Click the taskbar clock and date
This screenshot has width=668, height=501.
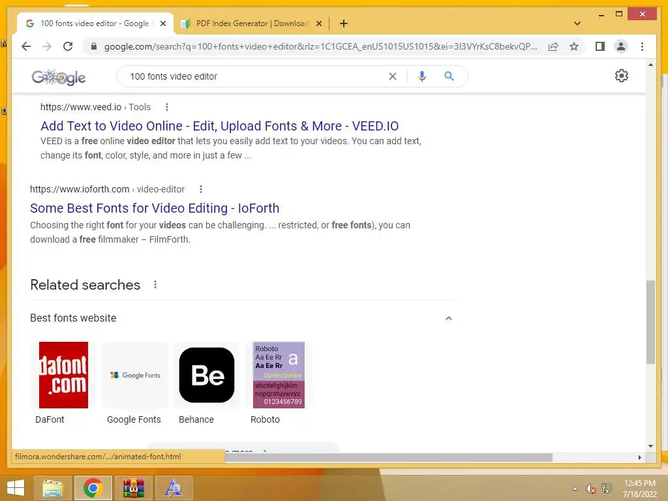pos(639,489)
